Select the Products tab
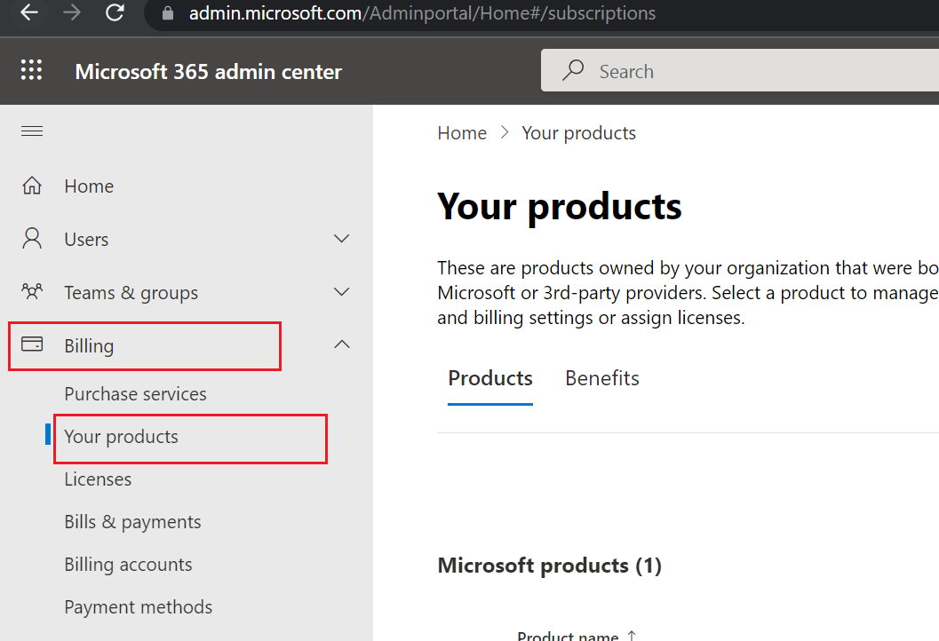 pyautogui.click(x=489, y=378)
